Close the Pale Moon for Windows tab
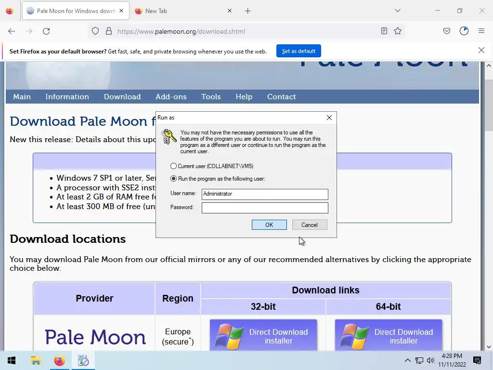This screenshot has width=493, height=370. 121,11
